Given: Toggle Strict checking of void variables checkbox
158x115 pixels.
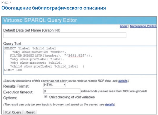Looking at the screenshot, I should point(47,97).
